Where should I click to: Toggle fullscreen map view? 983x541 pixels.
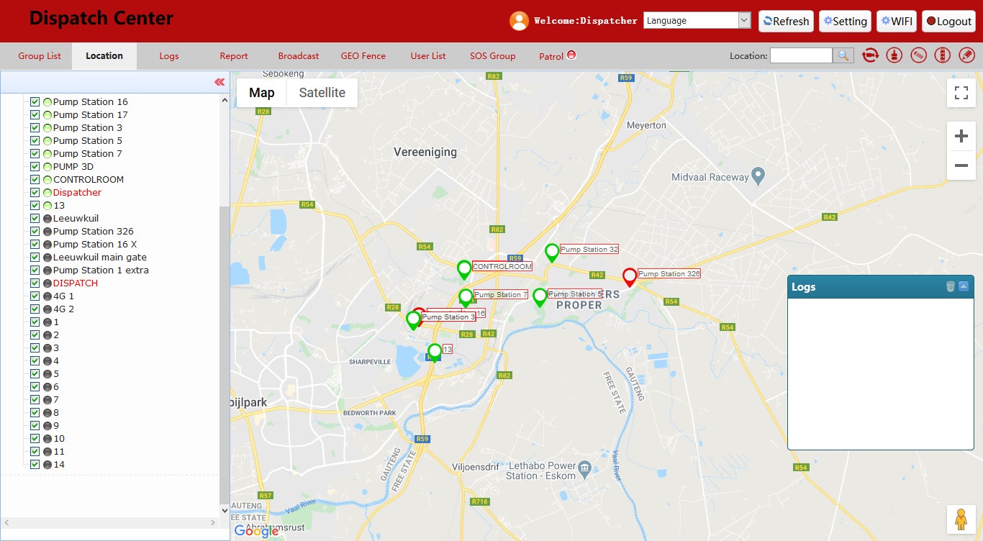[x=961, y=93]
